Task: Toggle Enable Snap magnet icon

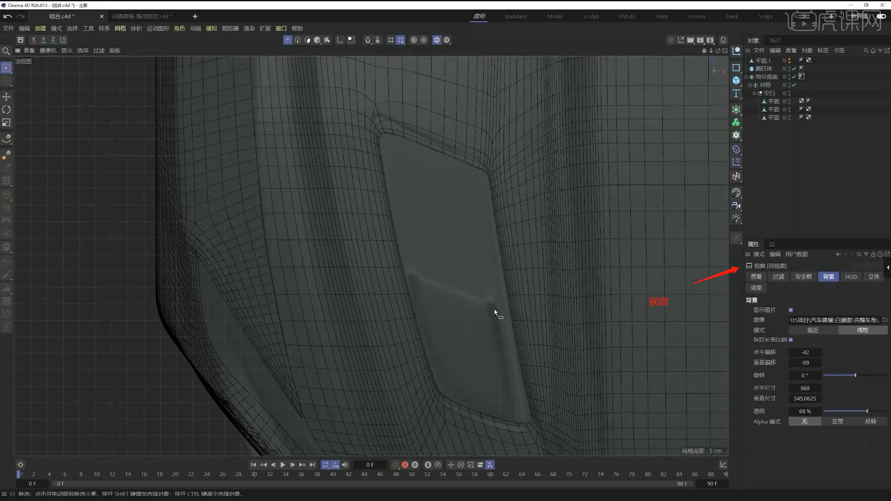Action: point(368,40)
